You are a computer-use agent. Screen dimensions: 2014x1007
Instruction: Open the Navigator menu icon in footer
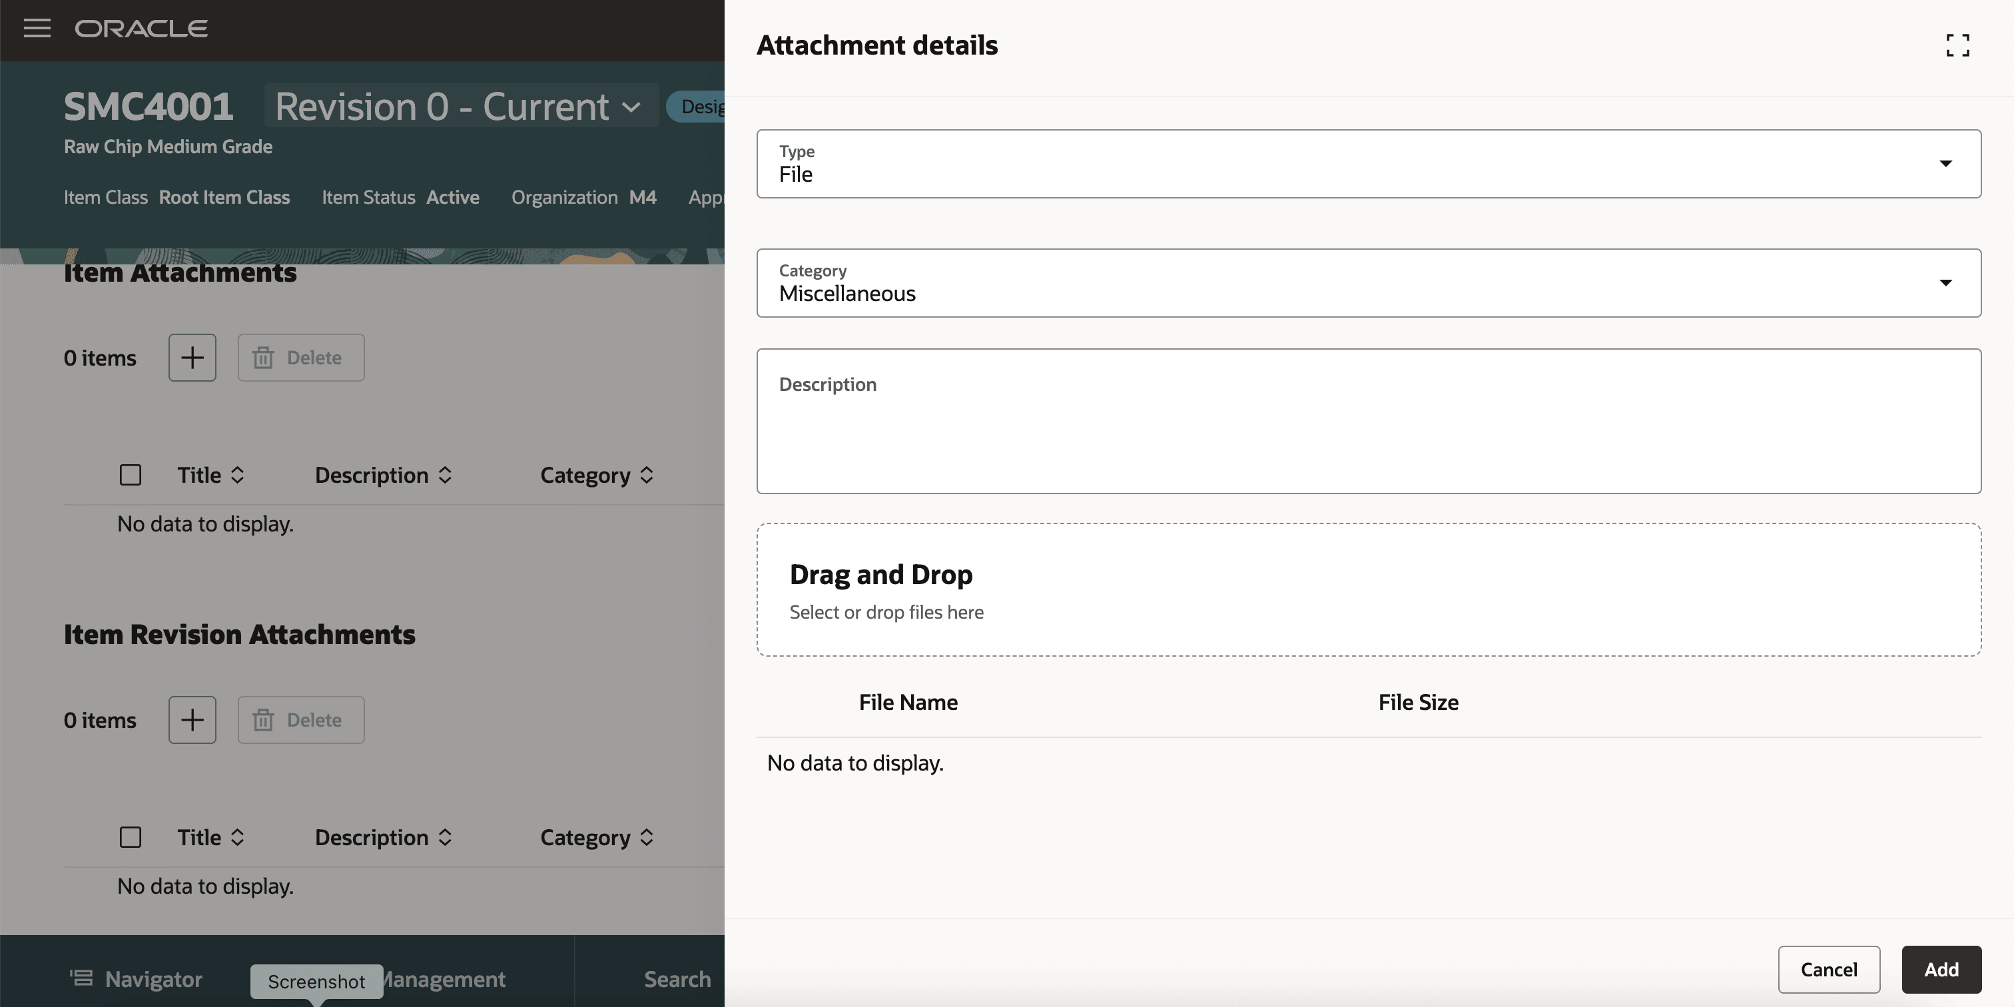click(x=81, y=978)
